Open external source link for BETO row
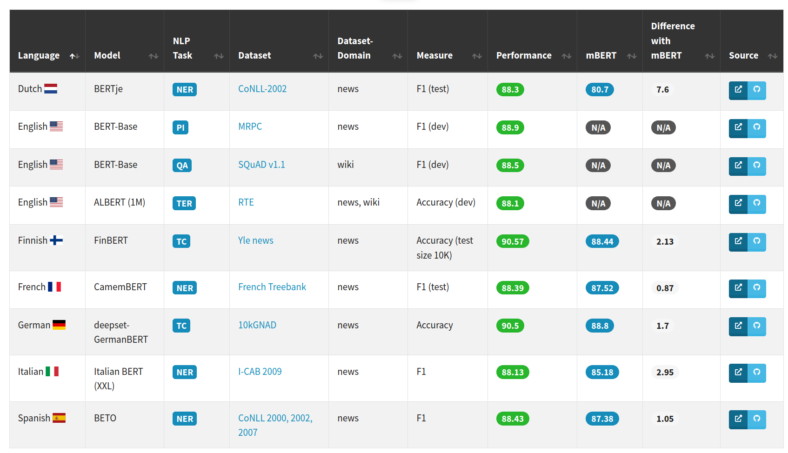The height and width of the screenshot is (453, 788). pyautogui.click(x=738, y=419)
